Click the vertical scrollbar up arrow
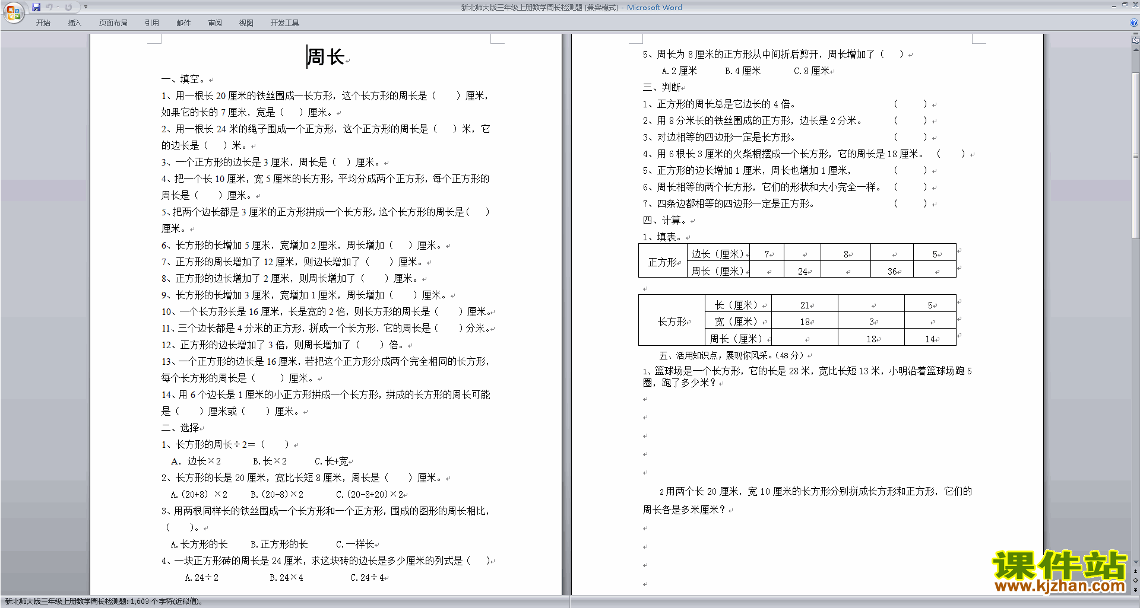This screenshot has height=608, width=1140. (x=1136, y=50)
